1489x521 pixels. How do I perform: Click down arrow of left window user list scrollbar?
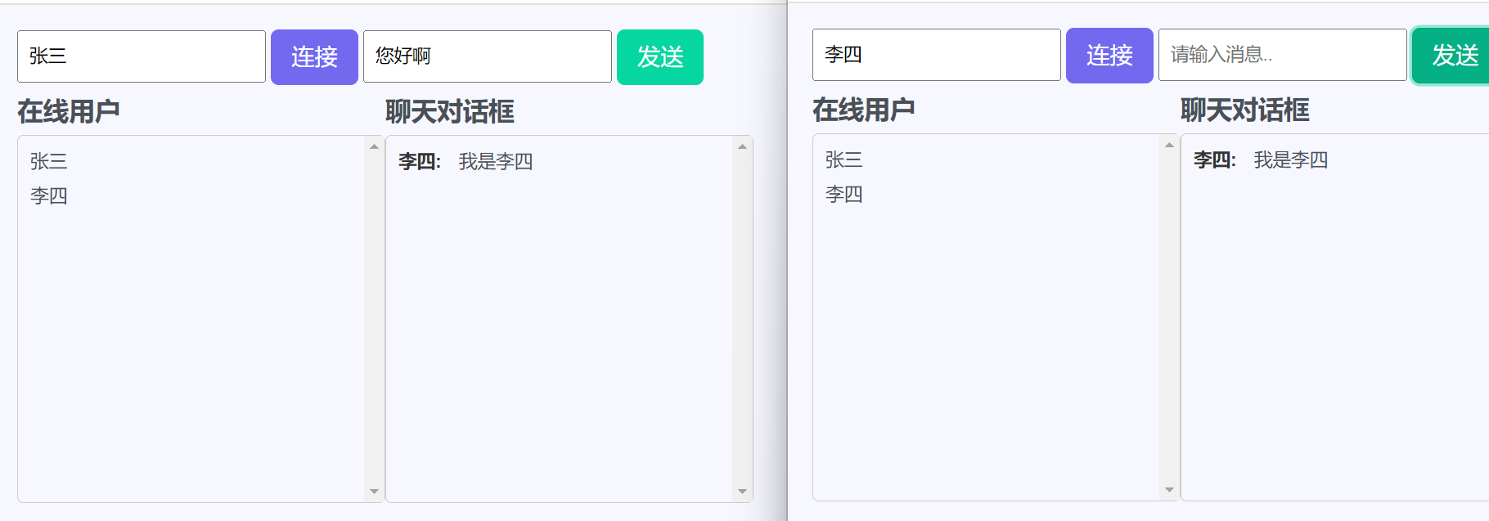click(x=374, y=492)
